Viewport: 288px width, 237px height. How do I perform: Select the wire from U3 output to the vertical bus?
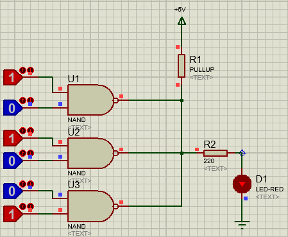155,206
